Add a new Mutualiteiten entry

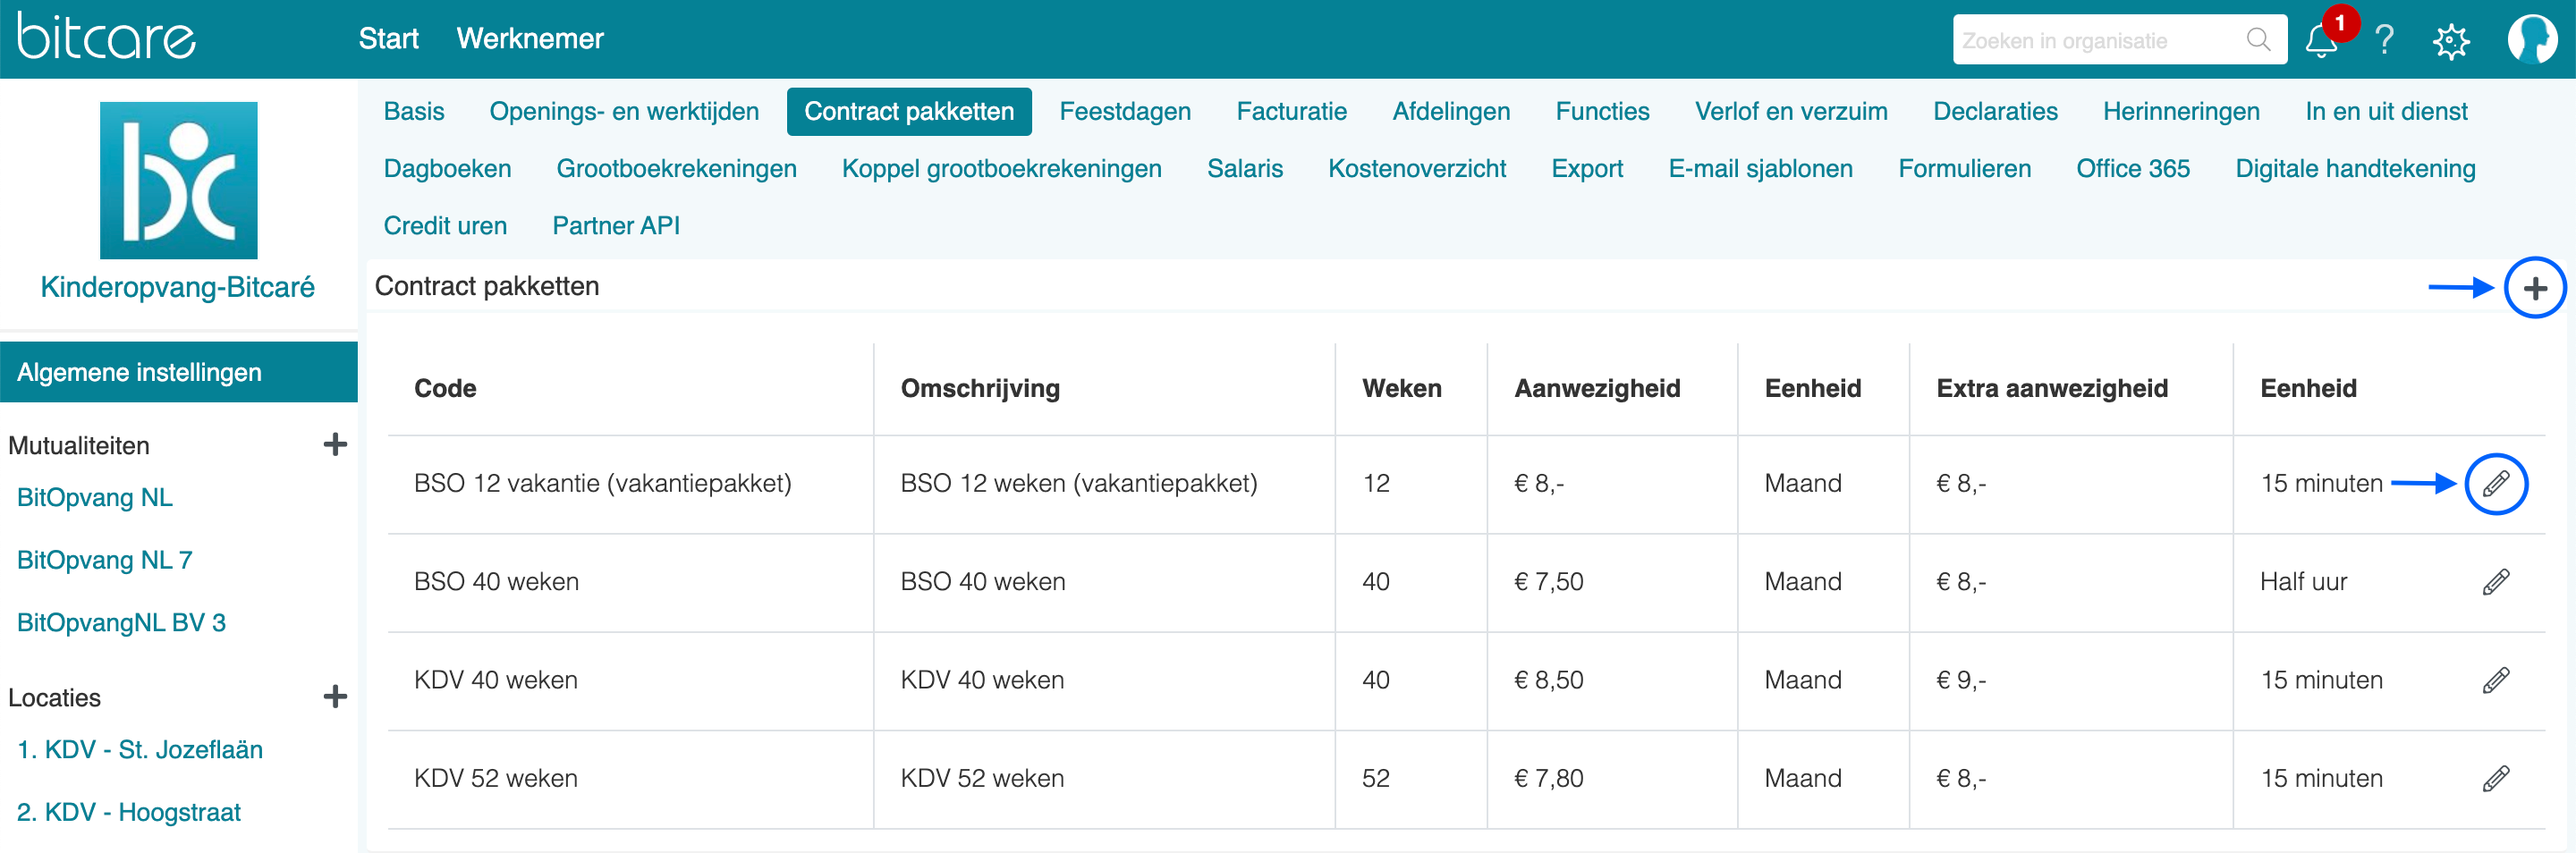pos(335,445)
